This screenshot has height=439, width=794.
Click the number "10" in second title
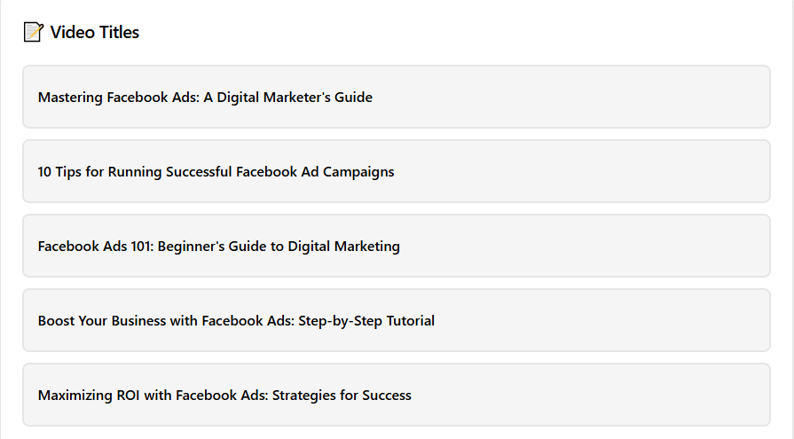[x=45, y=172]
